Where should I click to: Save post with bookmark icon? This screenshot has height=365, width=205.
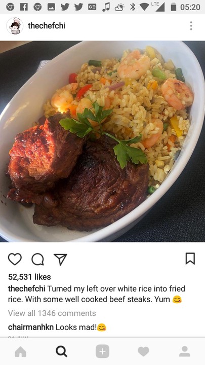point(190,259)
